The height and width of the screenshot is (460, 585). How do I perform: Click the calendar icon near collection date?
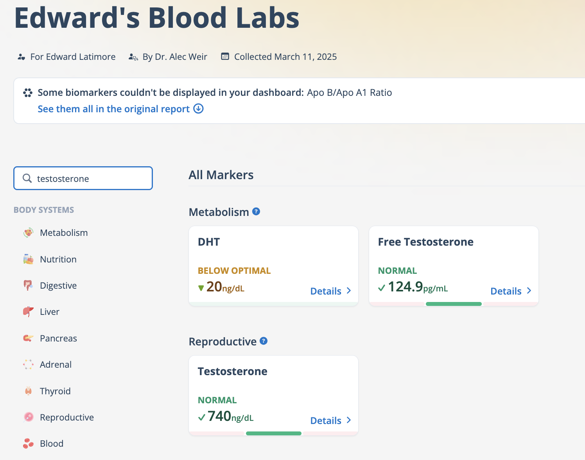(x=225, y=57)
